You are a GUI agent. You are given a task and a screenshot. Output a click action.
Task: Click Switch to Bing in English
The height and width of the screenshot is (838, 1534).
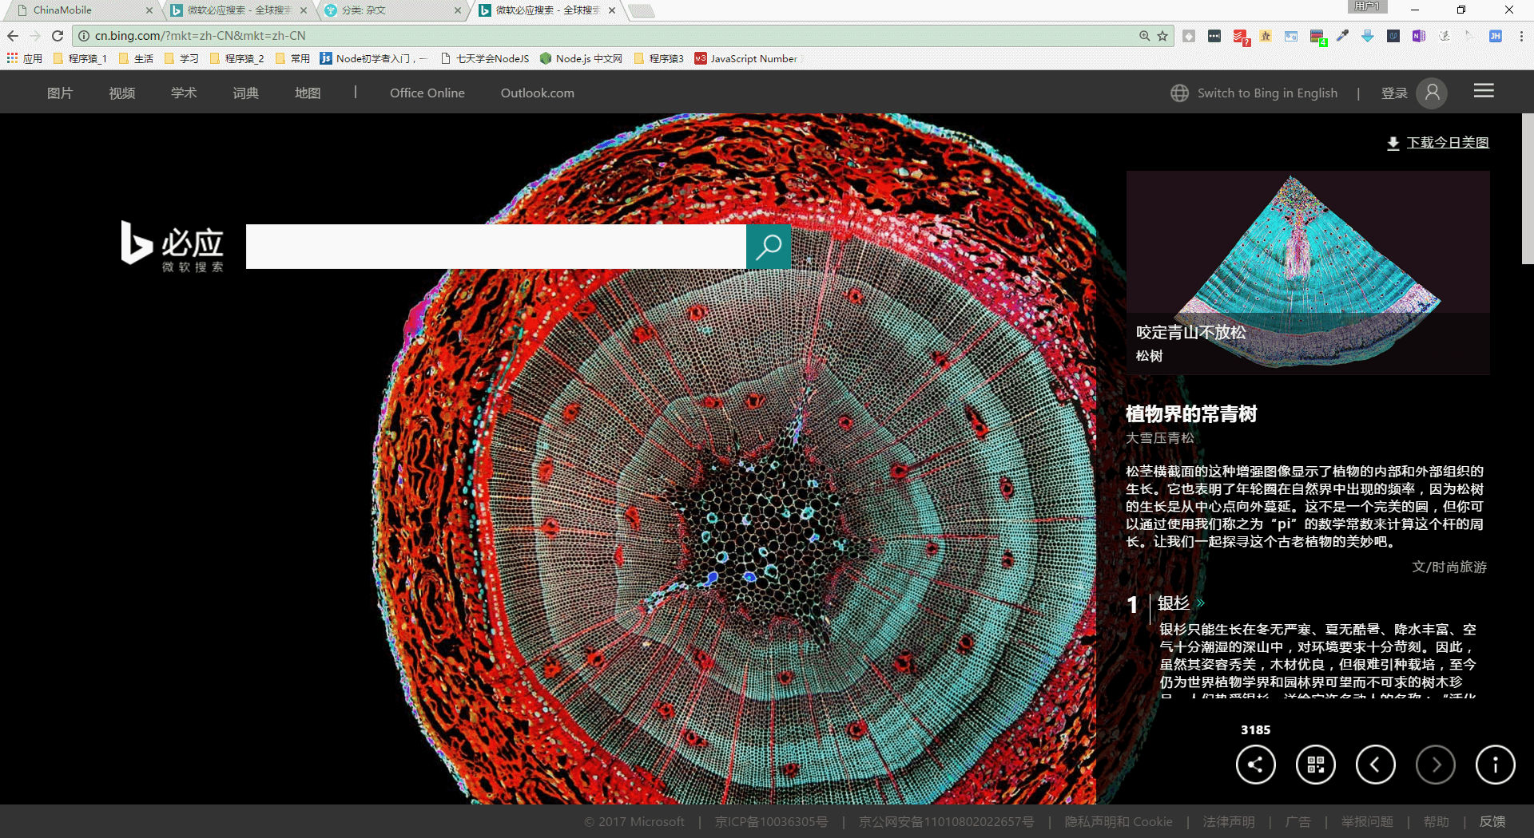[x=1267, y=93]
